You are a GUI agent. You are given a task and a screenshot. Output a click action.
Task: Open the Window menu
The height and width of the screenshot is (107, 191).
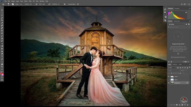(42, 1)
